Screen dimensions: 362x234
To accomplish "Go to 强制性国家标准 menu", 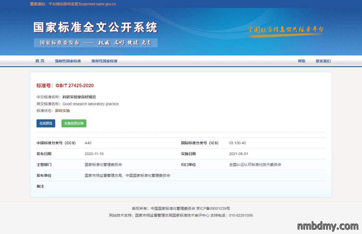I will point(68,61).
